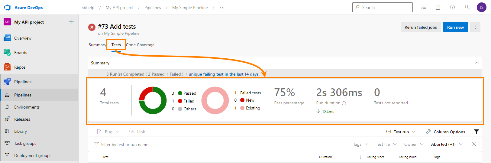Viewport: 491px width, 163px height.
Task: Open Column Options
Action: click(x=445, y=132)
